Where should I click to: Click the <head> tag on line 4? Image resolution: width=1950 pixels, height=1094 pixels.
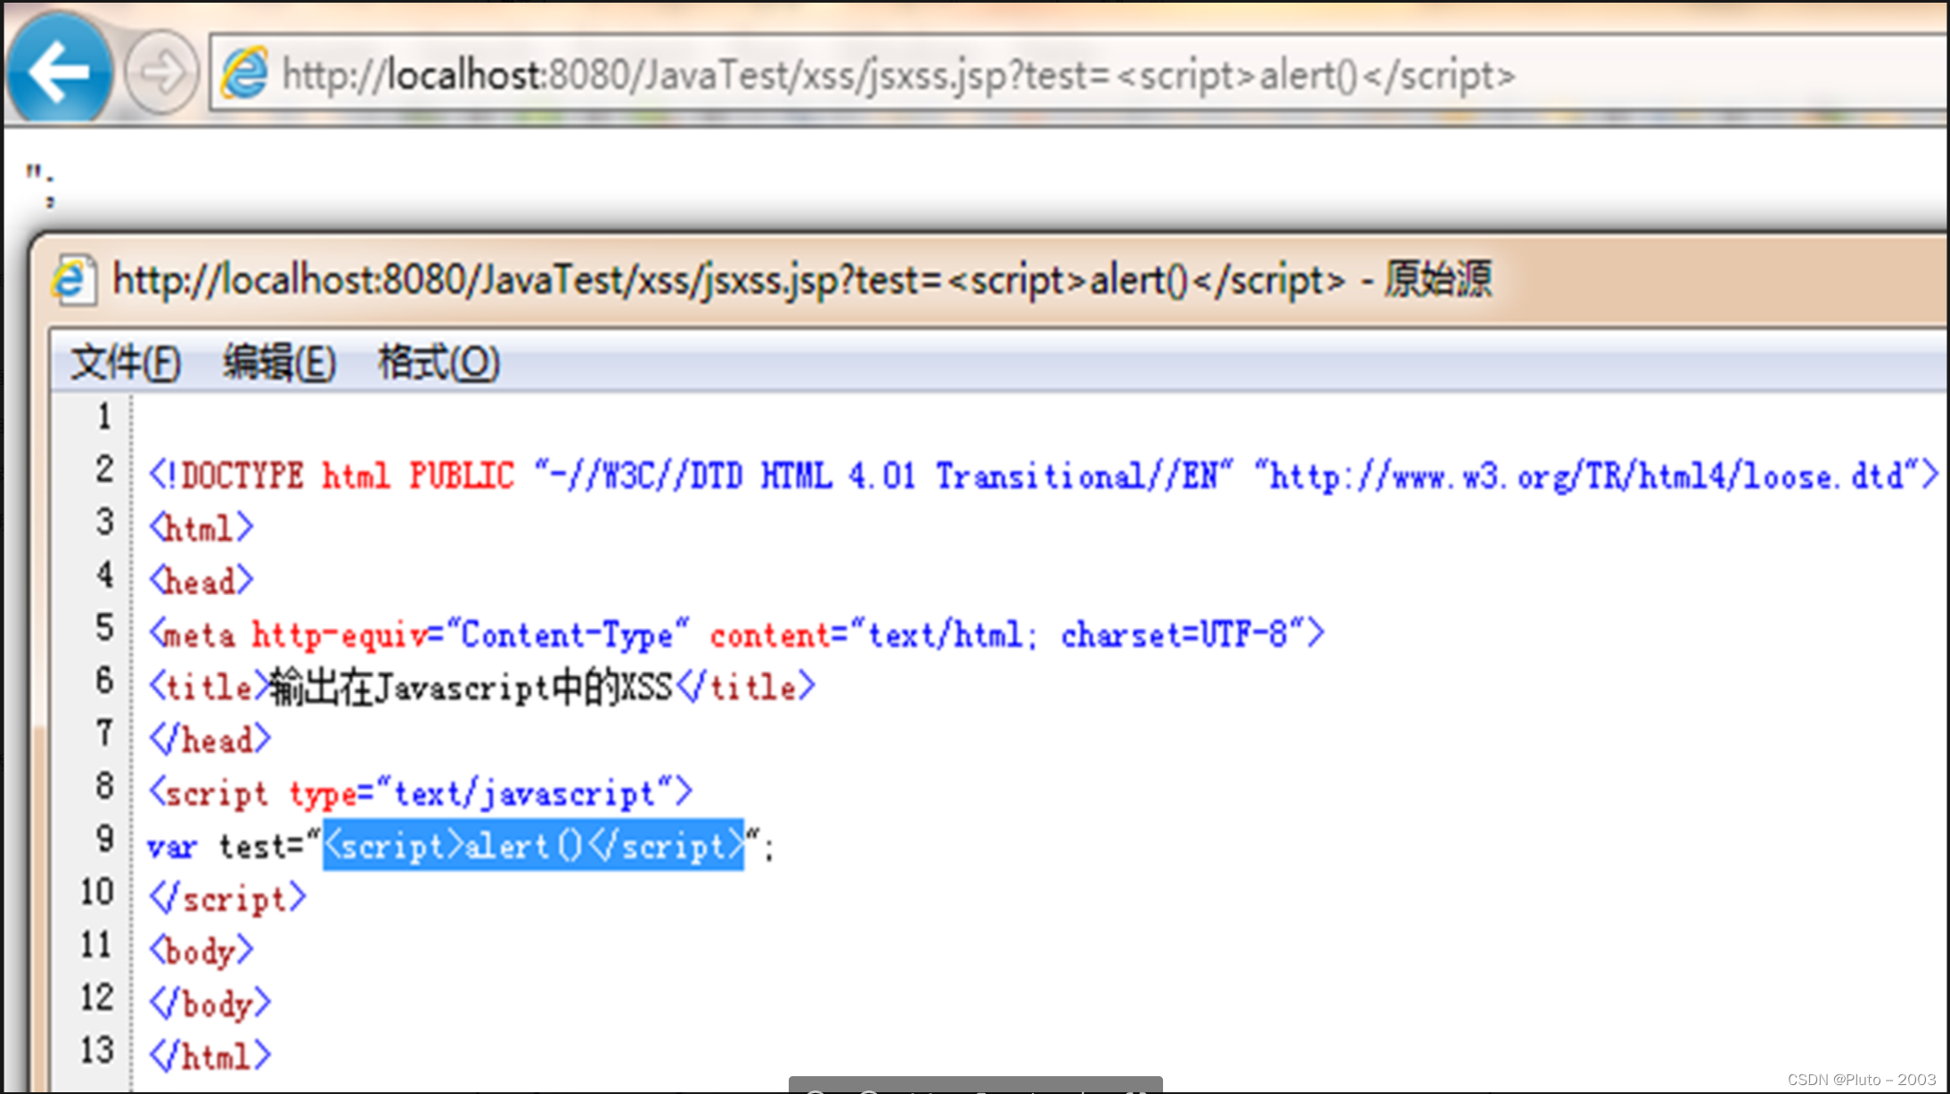click(x=201, y=581)
